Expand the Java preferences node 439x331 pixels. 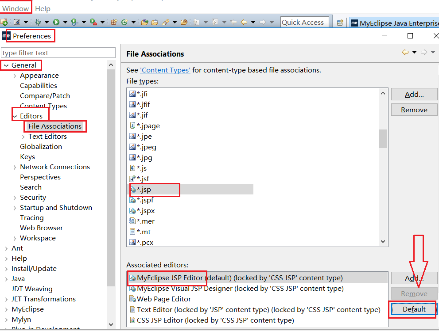click(x=6, y=279)
